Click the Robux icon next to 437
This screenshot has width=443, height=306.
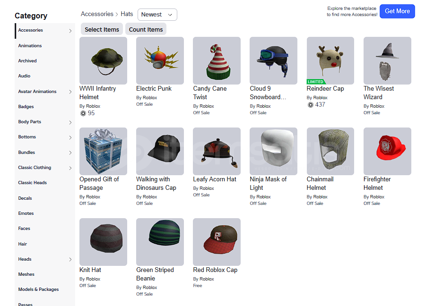[x=311, y=105]
